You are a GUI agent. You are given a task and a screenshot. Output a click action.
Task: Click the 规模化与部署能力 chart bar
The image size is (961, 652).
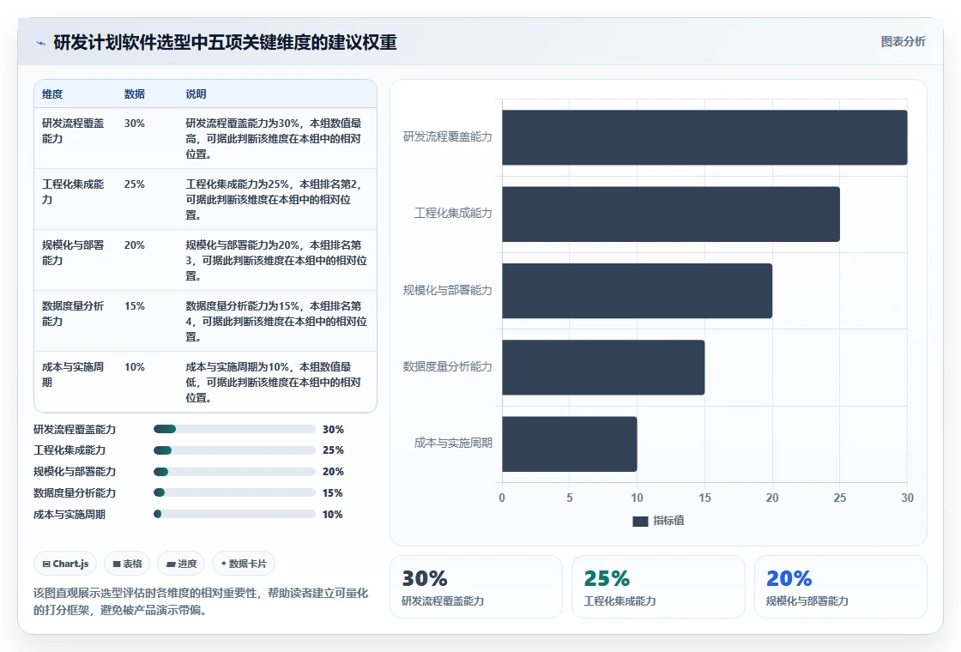[637, 291]
